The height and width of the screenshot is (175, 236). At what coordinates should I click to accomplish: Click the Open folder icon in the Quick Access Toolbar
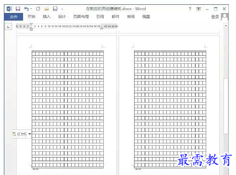point(47,9)
